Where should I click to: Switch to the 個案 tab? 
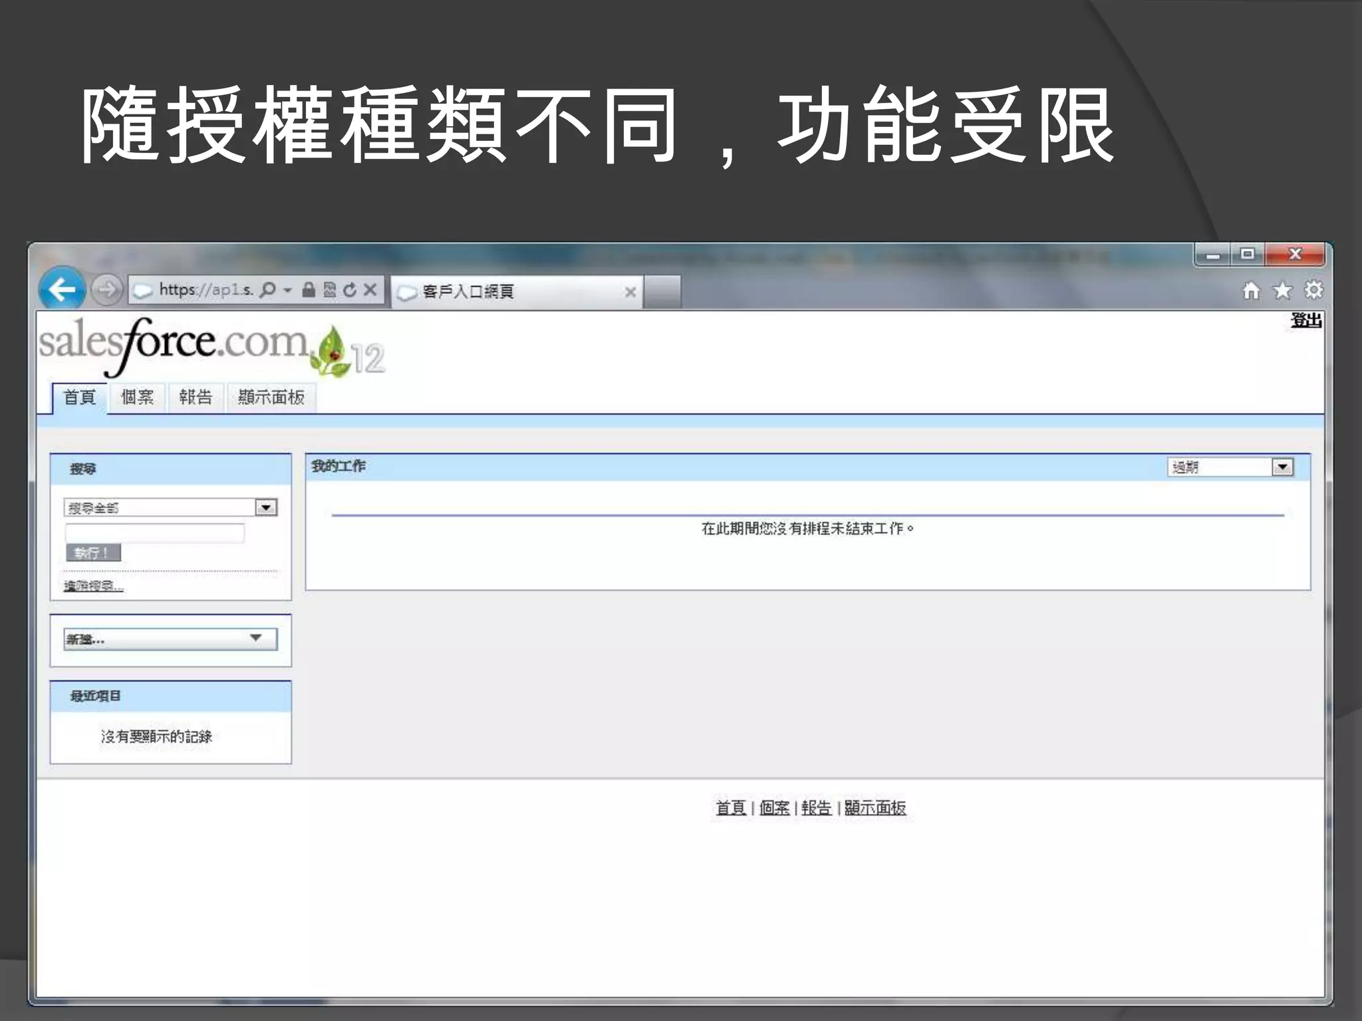coord(137,397)
